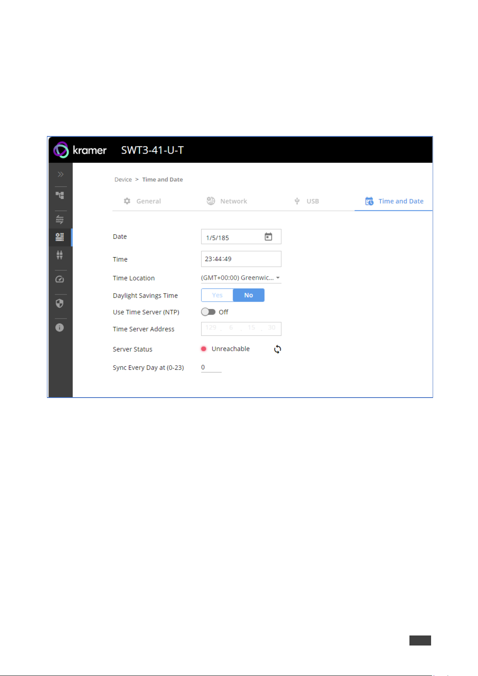Open the Time Location dropdown
The image size is (478, 676).
(241, 278)
